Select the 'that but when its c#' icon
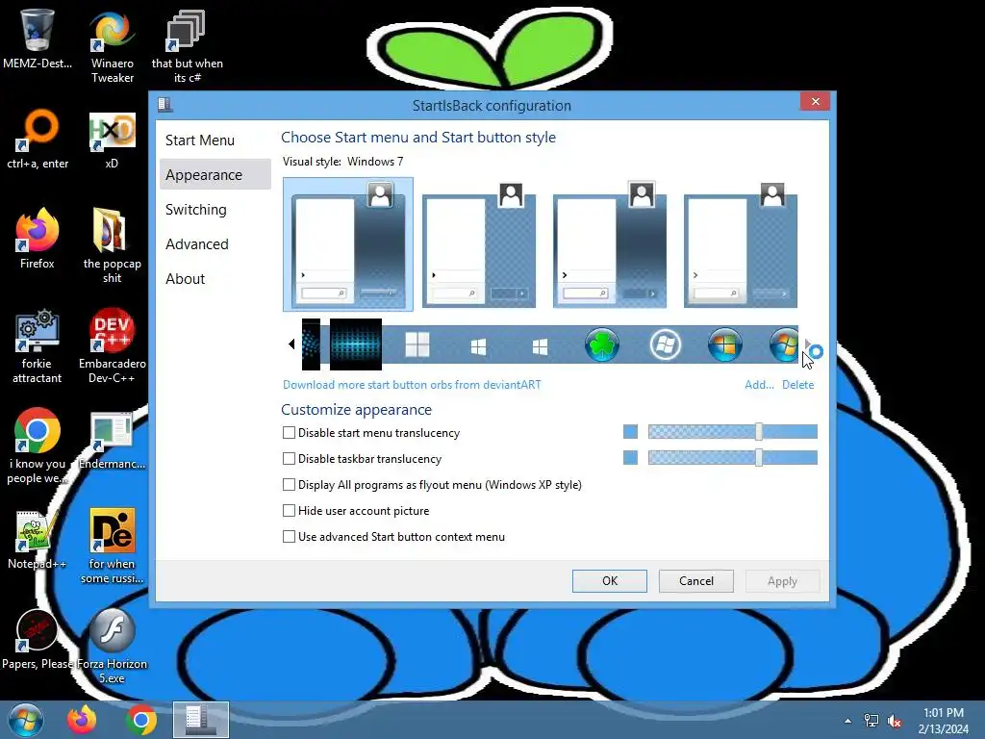Image resolution: width=985 pixels, height=739 pixels. point(188,46)
